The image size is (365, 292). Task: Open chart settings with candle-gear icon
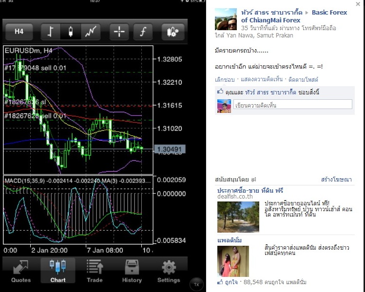(173, 31)
